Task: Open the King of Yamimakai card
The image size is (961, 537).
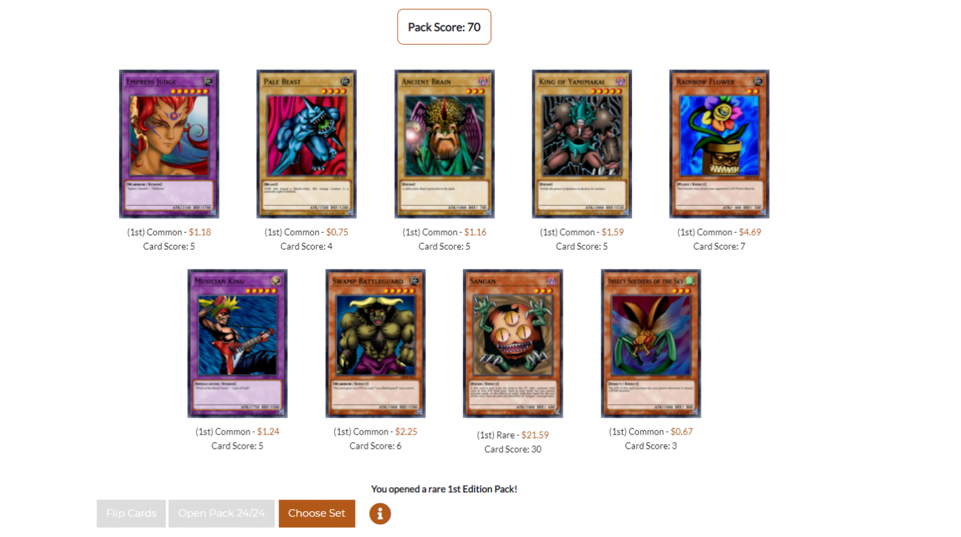Action: [582, 144]
